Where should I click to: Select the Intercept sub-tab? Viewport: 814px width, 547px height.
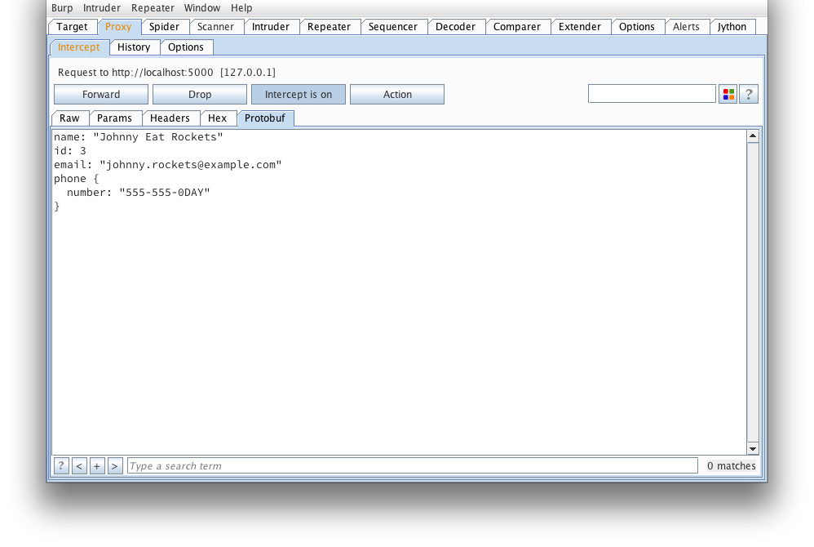(79, 47)
